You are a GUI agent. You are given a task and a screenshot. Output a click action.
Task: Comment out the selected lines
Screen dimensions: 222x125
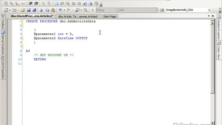point(43,3)
